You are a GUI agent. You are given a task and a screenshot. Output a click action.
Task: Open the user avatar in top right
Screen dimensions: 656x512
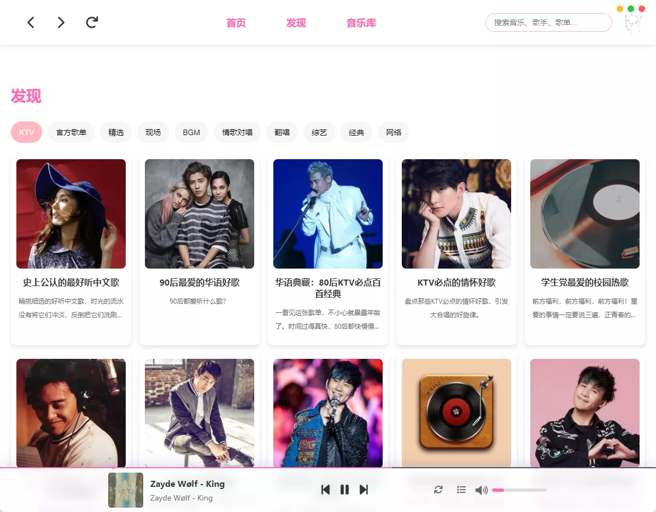click(x=632, y=22)
